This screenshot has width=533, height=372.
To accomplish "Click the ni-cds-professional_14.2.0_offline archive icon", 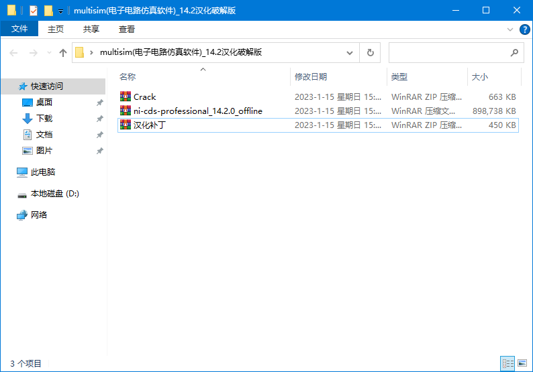I will pyautogui.click(x=126, y=111).
